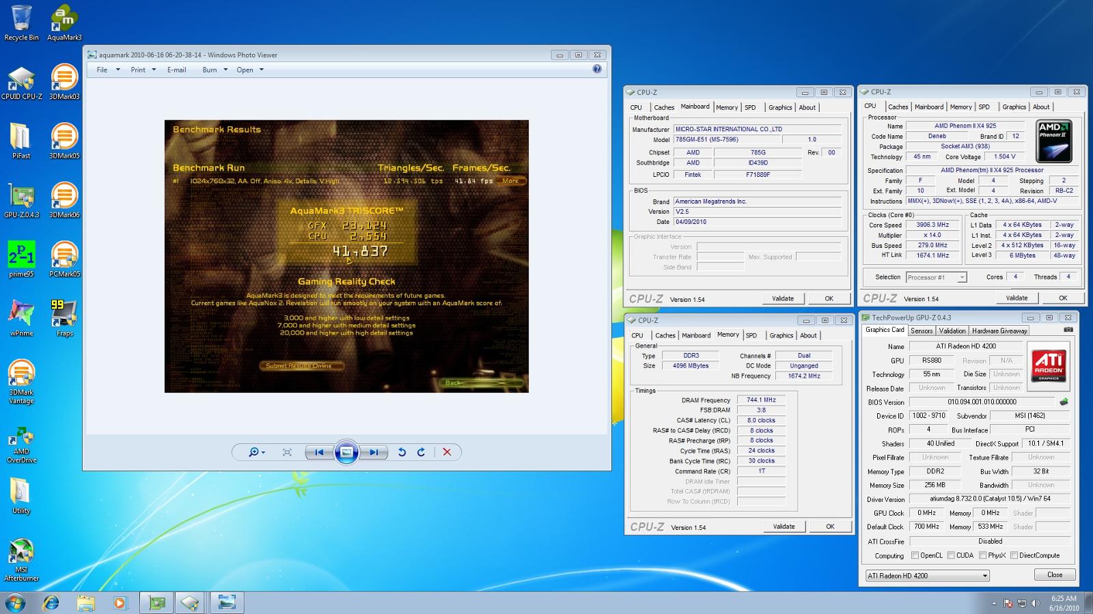Screen dimensions: 1093x614
Task: Click volume speaker icon in system tray
Action: pyautogui.click(x=1036, y=603)
